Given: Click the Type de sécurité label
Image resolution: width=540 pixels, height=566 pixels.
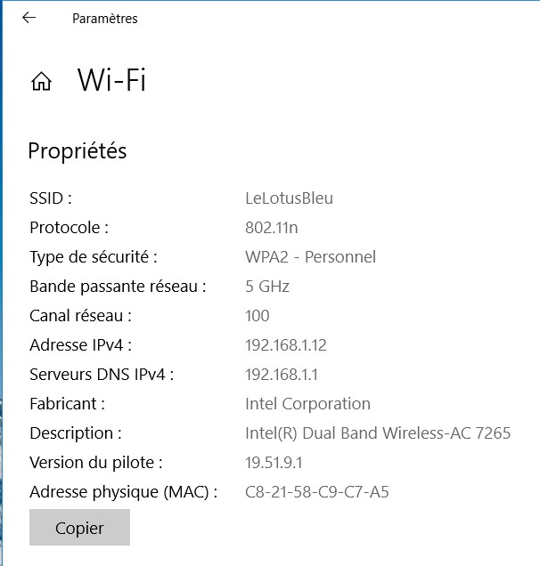Looking at the screenshot, I should (x=94, y=257).
